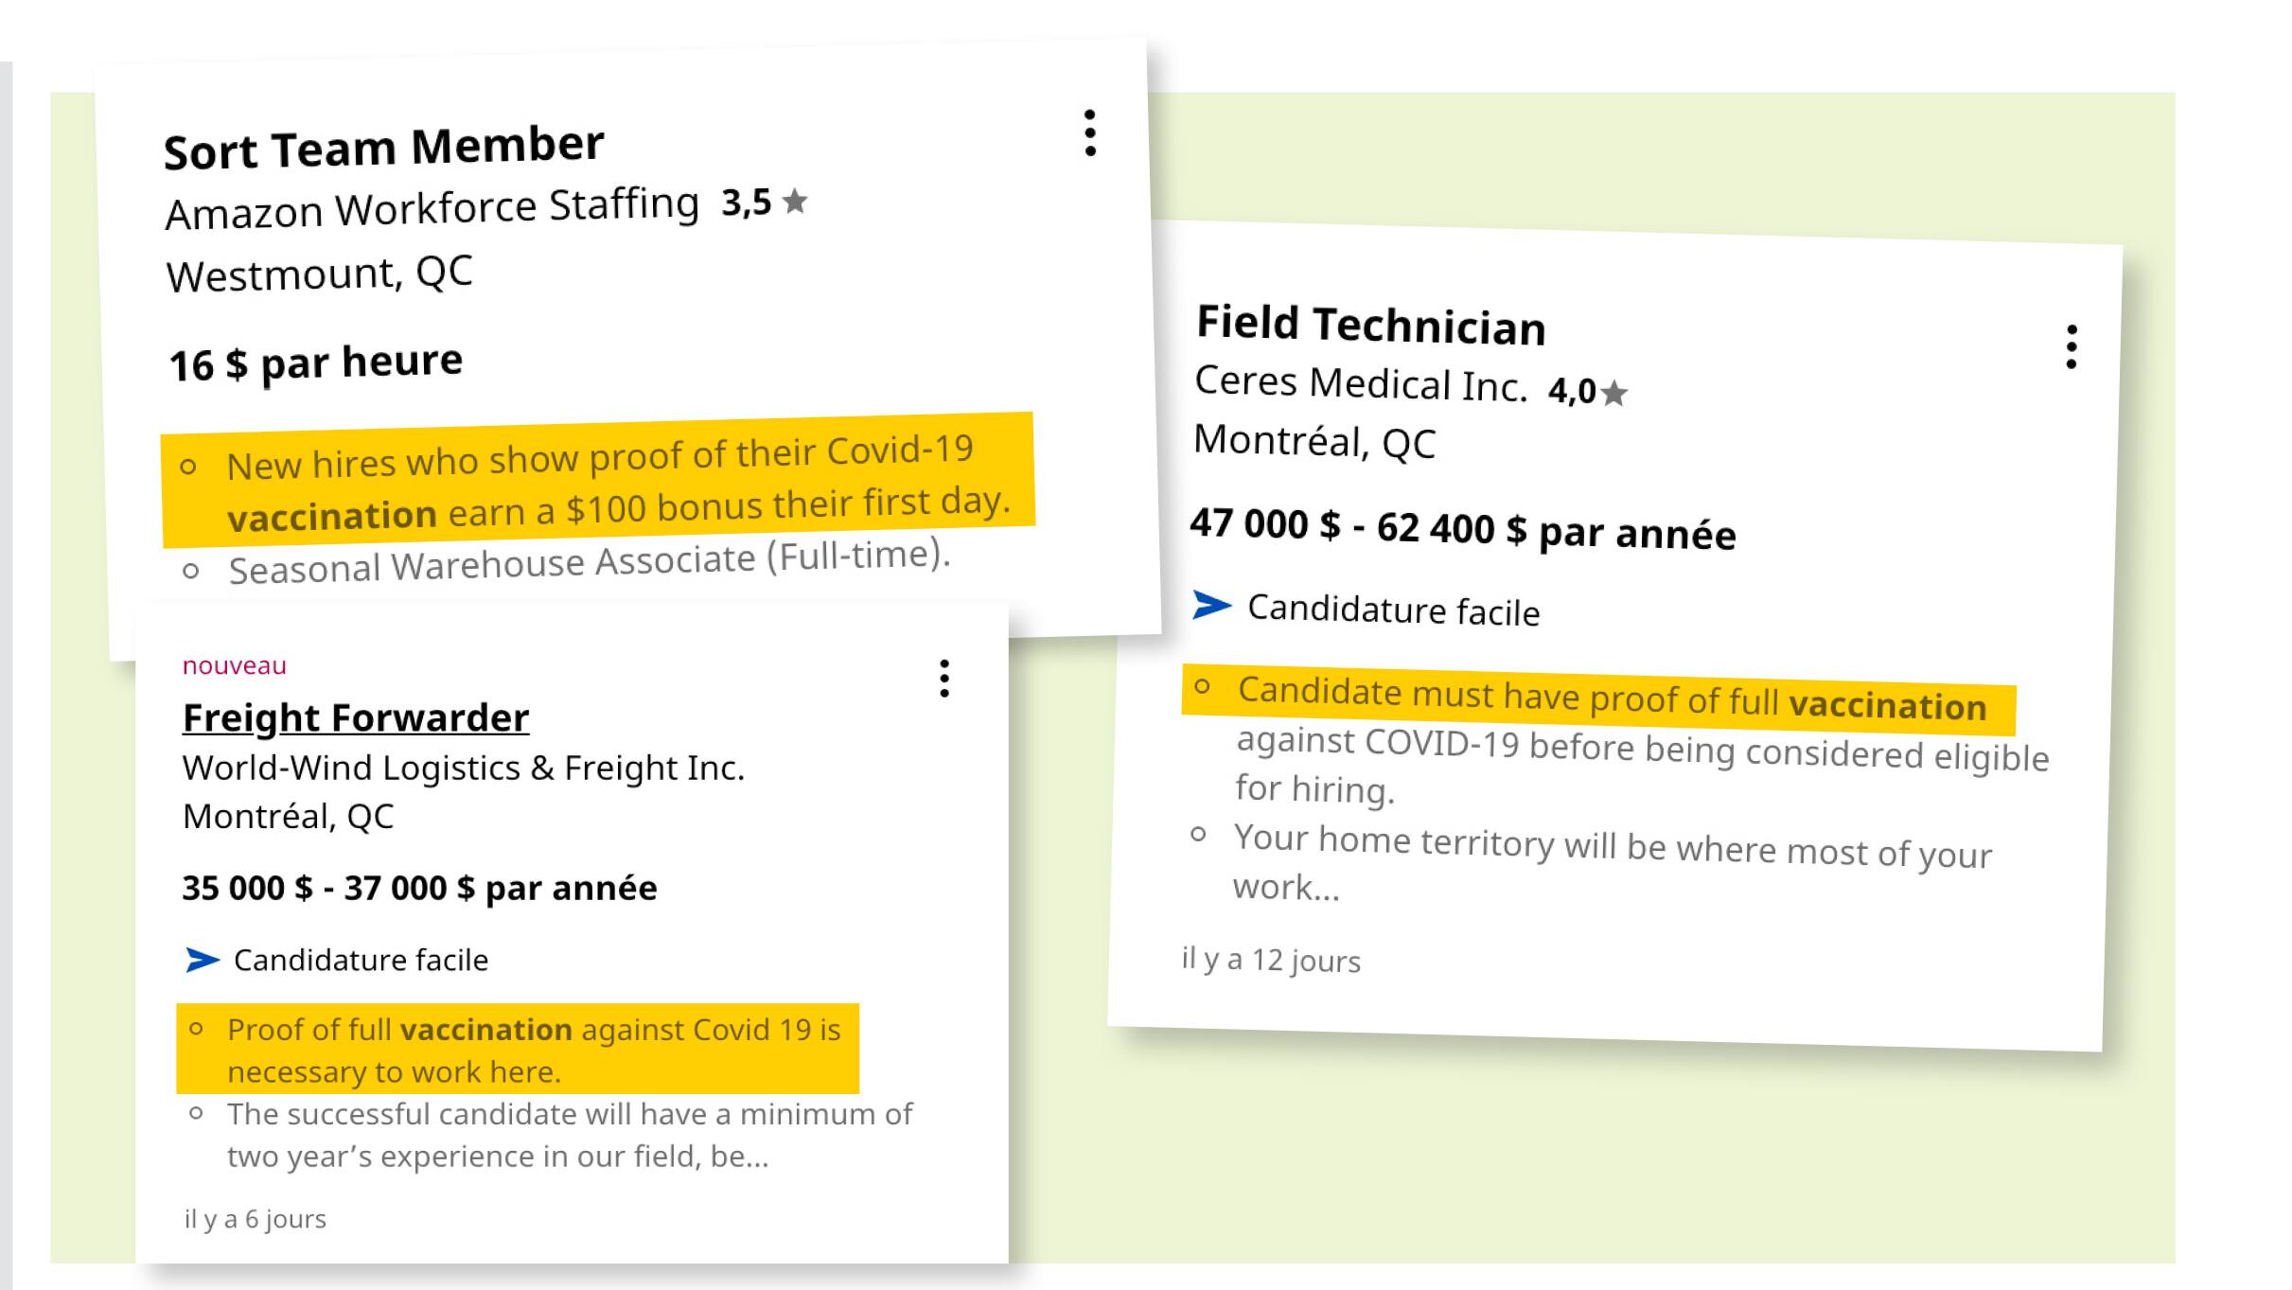The height and width of the screenshot is (1290, 2292).
Task: Open three-dot menu on Field Technician card
Action: (2072, 347)
